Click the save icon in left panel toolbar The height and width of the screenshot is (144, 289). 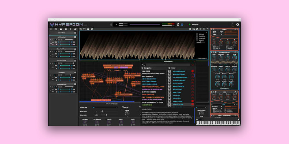point(66,29)
